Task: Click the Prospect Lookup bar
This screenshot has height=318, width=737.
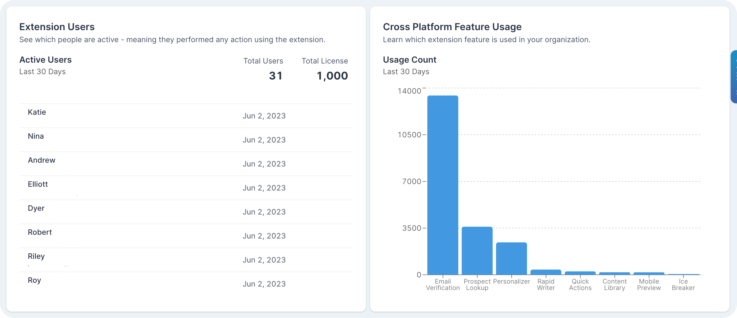Action: click(477, 251)
